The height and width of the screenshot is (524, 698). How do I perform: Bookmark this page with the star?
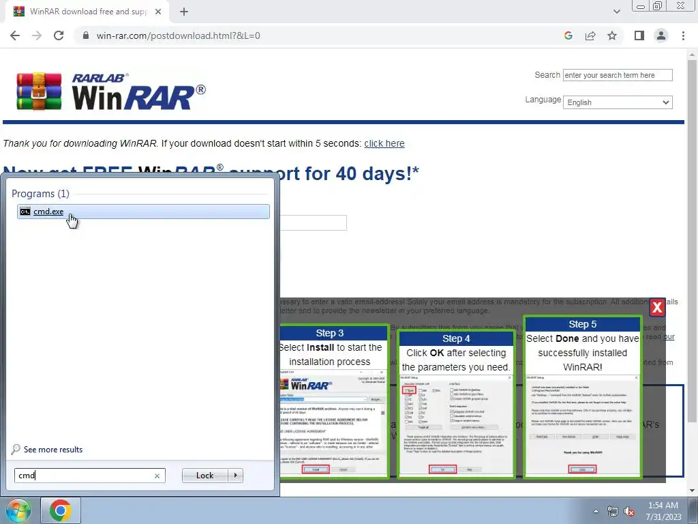click(x=612, y=35)
